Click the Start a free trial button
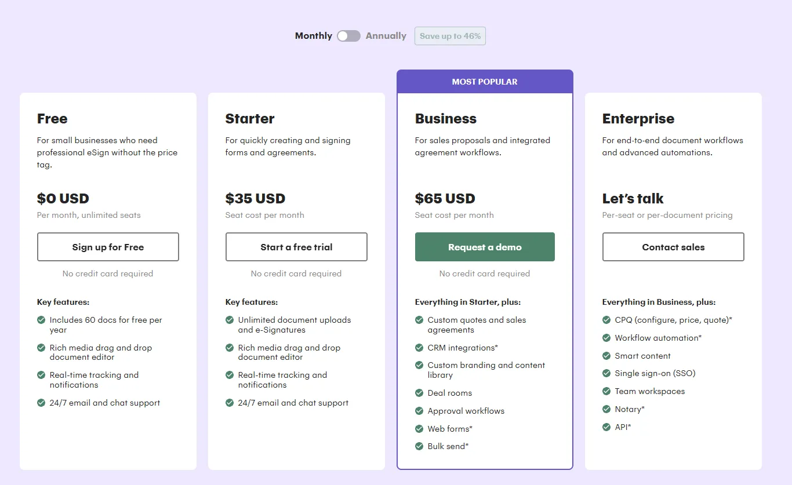 296,247
